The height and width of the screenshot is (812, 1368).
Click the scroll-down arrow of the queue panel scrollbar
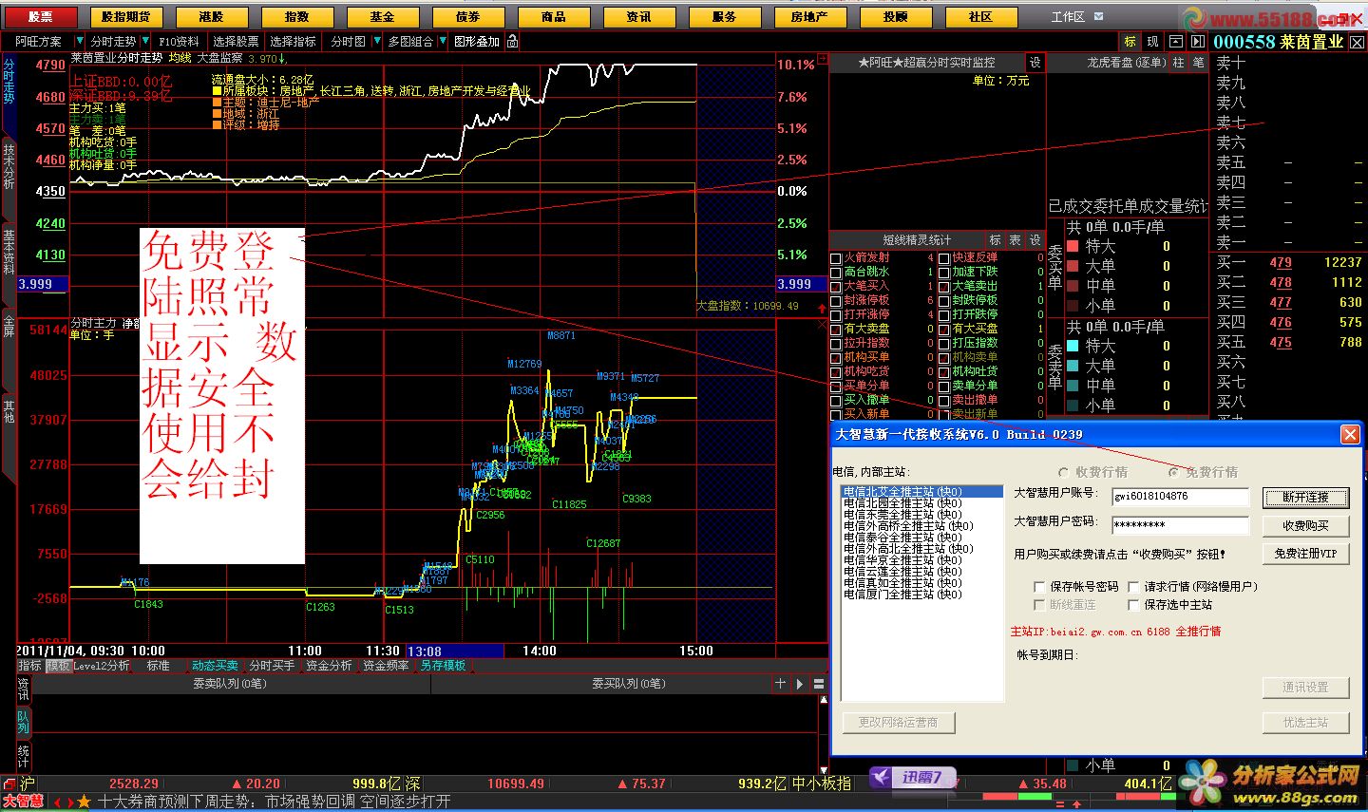tap(823, 769)
